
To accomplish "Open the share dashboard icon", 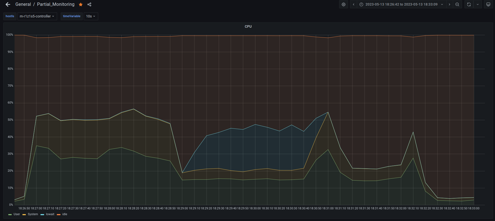I will 89,4.
